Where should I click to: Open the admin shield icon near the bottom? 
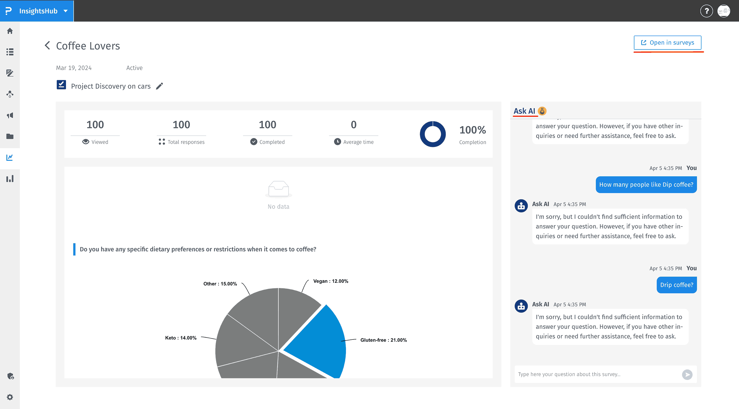[x=10, y=376]
